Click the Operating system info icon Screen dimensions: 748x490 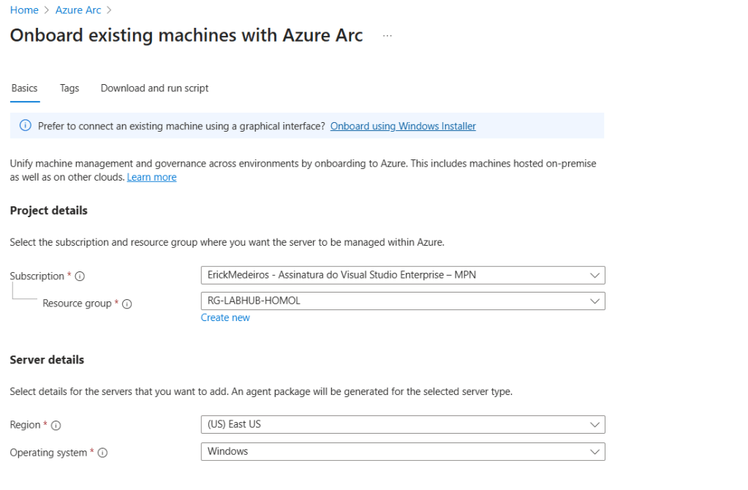102,453
